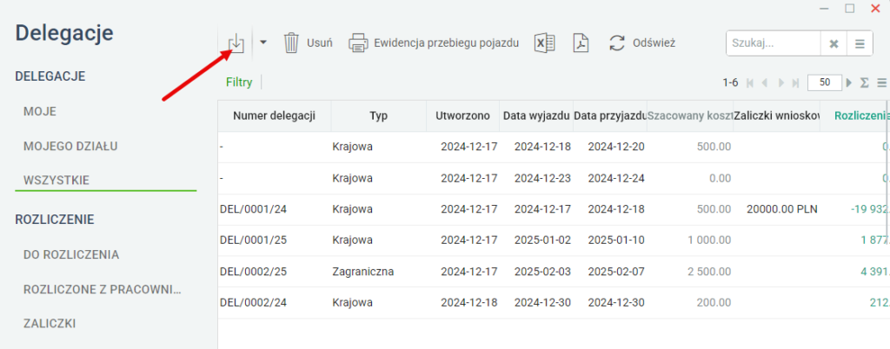890x349 pixels.
Task: Select the DEL/0002/25 Zagraniczna row
Action: click(554, 272)
